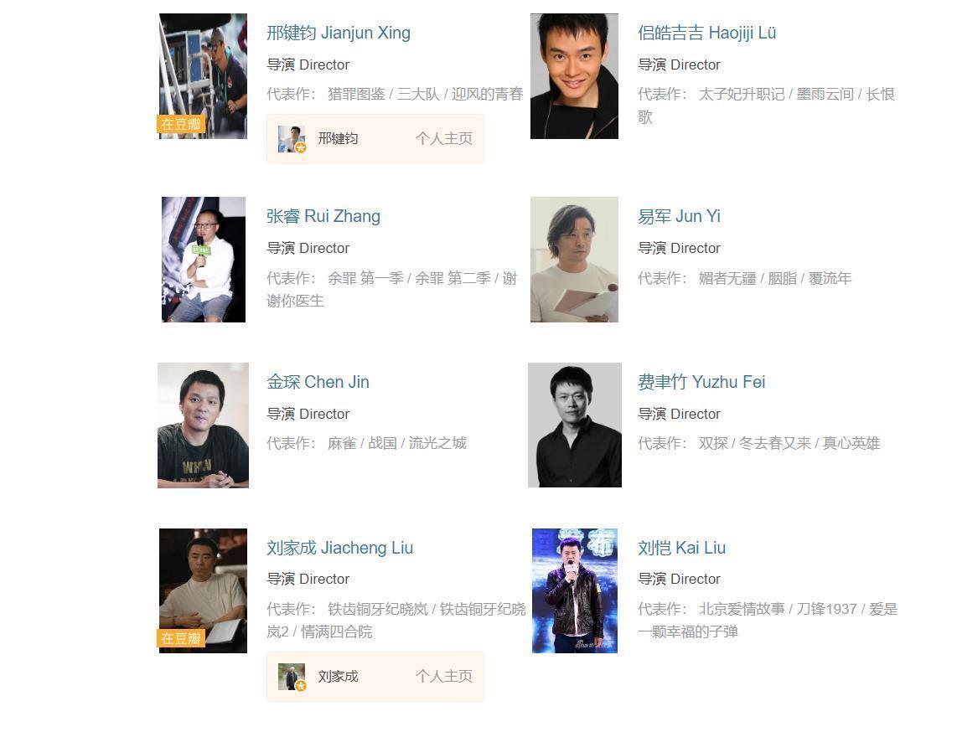Open Jun Yi's photo thumbnail
Image resolution: width=957 pixels, height=732 pixels.
574,260
